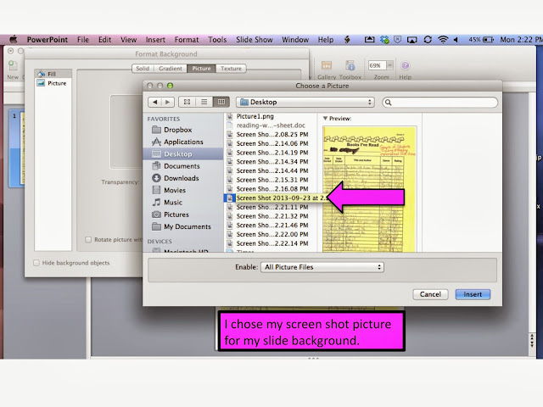The image size is (543, 407).
Task: Switch to the Gradient fill tab
Action: click(170, 69)
